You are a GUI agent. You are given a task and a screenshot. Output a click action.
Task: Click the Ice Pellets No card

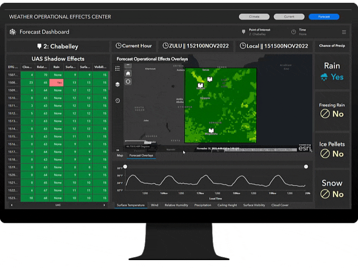coord(332,150)
